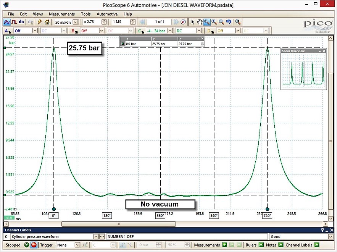
Task: Pin the Channel Labels panel
Action: click(x=322, y=230)
